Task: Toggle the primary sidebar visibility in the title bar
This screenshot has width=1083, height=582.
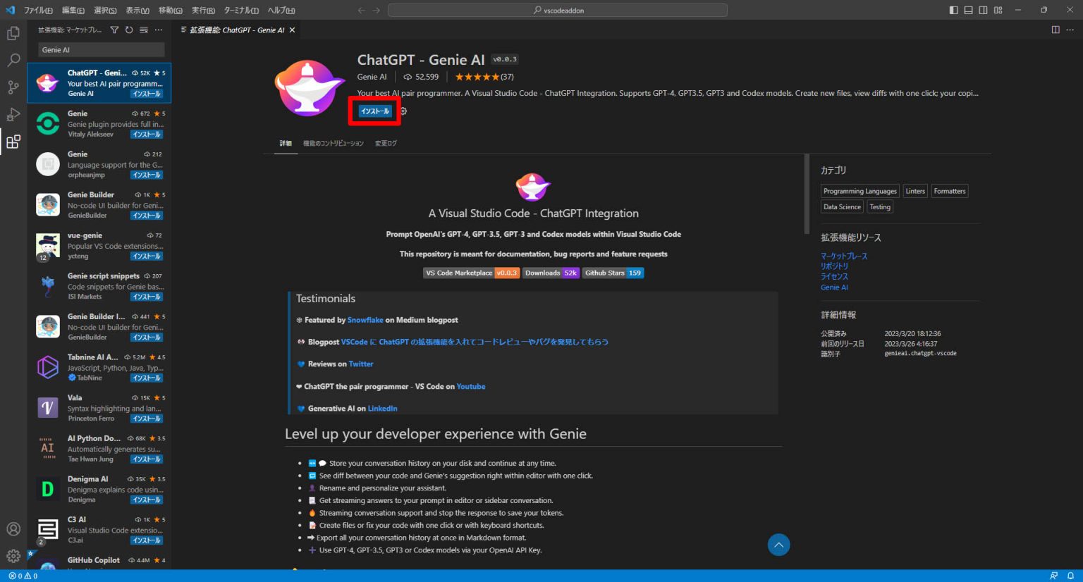Action: (x=953, y=10)
